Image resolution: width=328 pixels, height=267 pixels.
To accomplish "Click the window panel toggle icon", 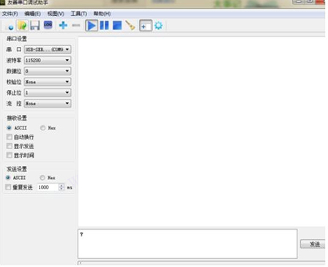I will click(x=146, y=26).
